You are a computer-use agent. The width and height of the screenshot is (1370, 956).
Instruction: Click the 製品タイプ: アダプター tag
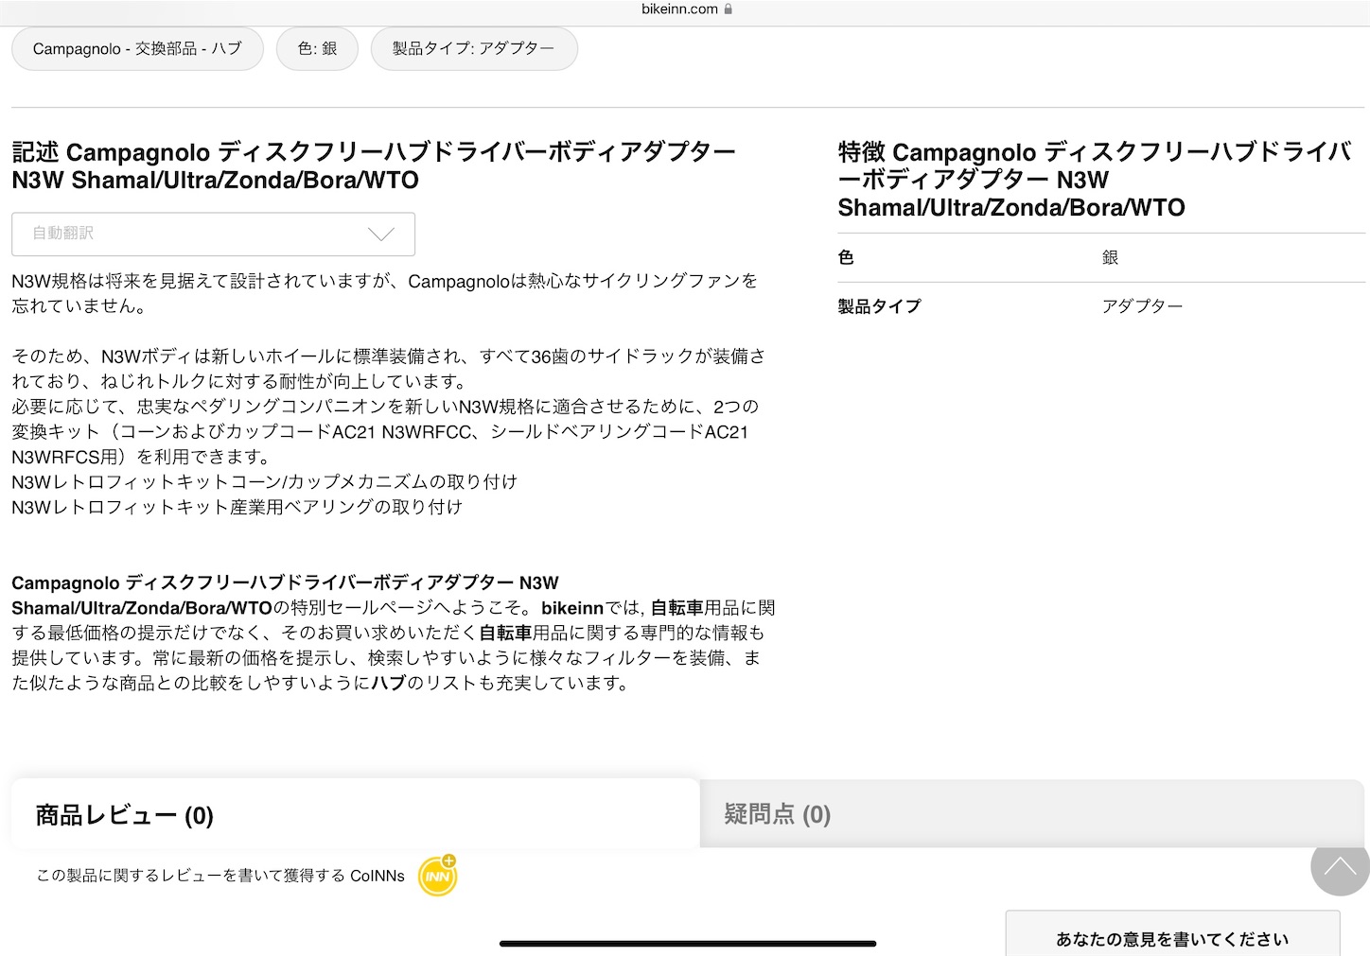pos(474,48)
